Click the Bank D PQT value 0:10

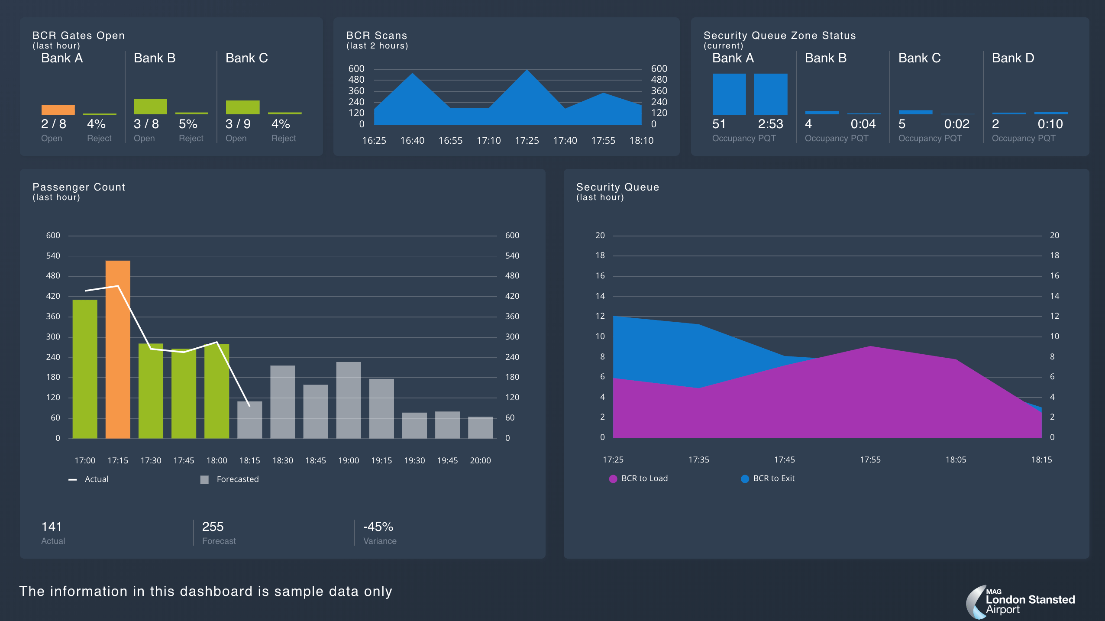tap(1050, 124)
